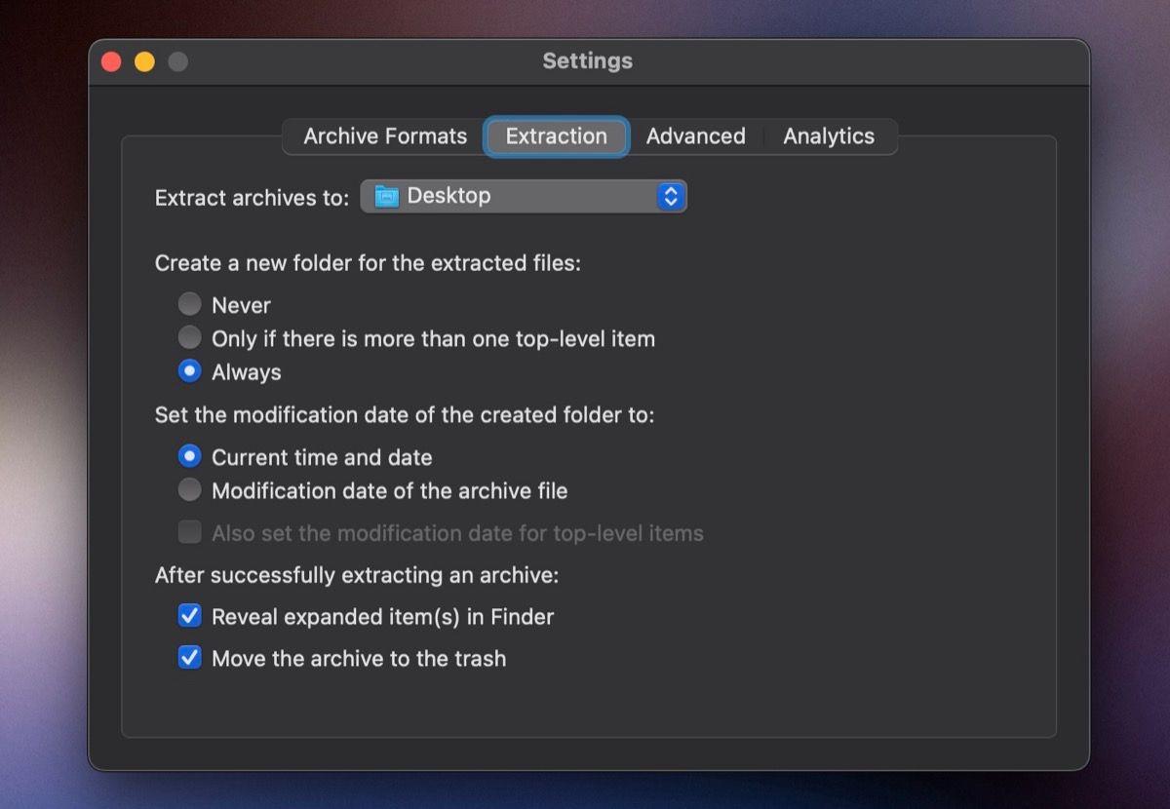Switch to the Archive Formats tab
Screen dimensions: 1170x809
pos(385,136)
